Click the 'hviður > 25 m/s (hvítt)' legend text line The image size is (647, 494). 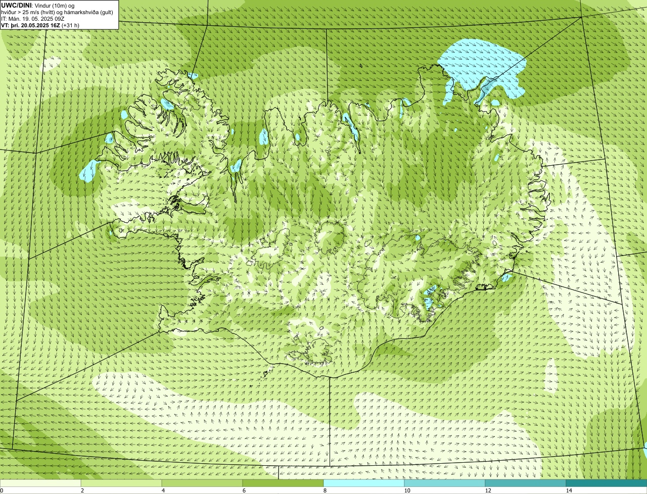click(57, 12)
